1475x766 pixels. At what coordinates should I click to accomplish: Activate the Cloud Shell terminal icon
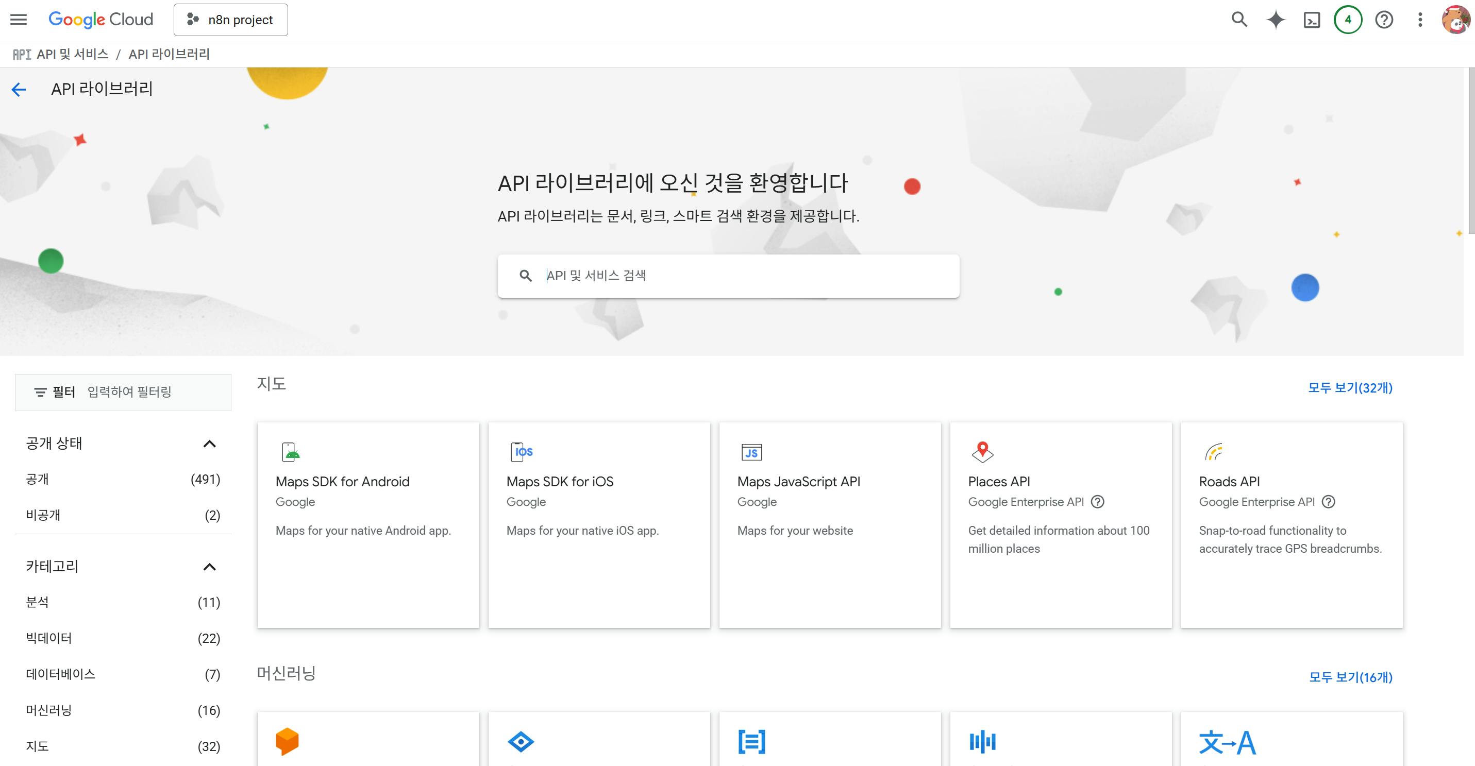(1312, 20)
